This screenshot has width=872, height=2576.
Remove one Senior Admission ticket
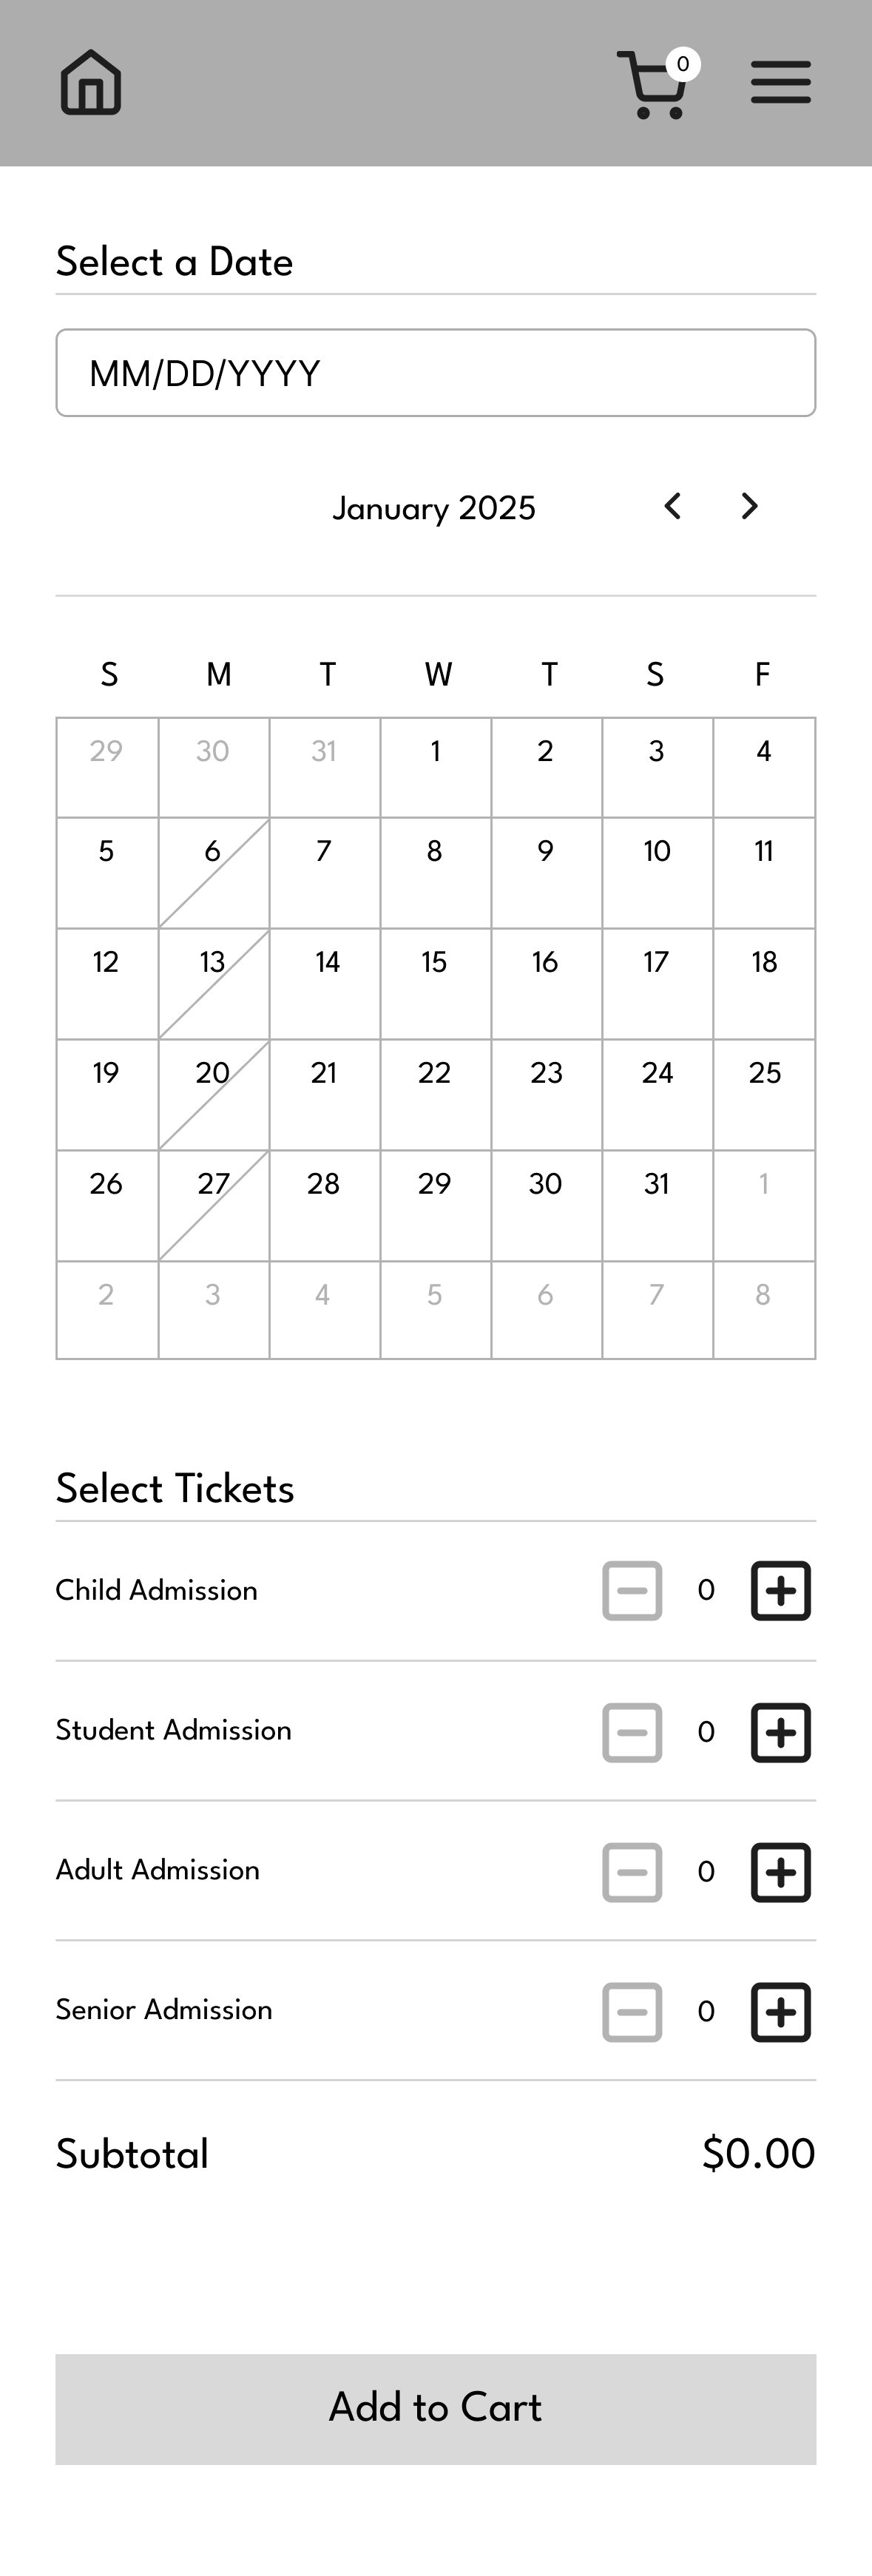coord(632,2012)
